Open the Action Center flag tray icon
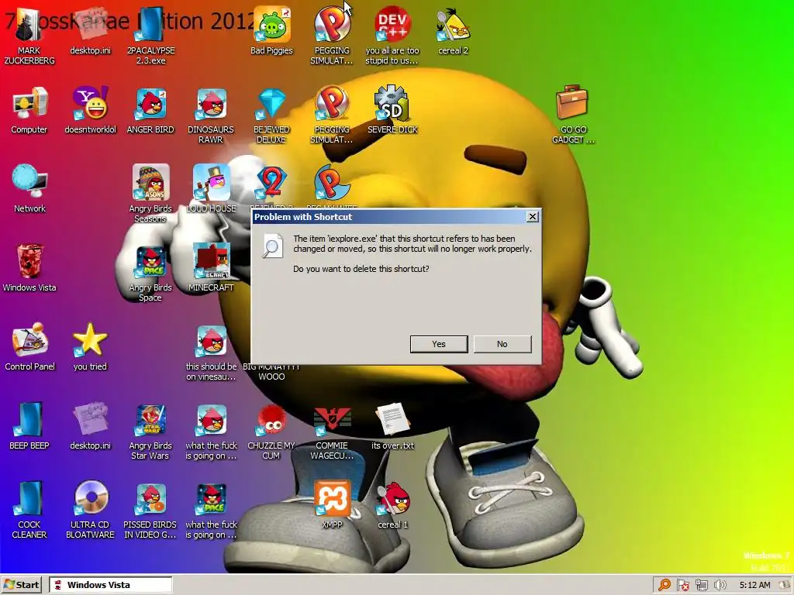This screenshot has height=595, width=794. (682, 586)
